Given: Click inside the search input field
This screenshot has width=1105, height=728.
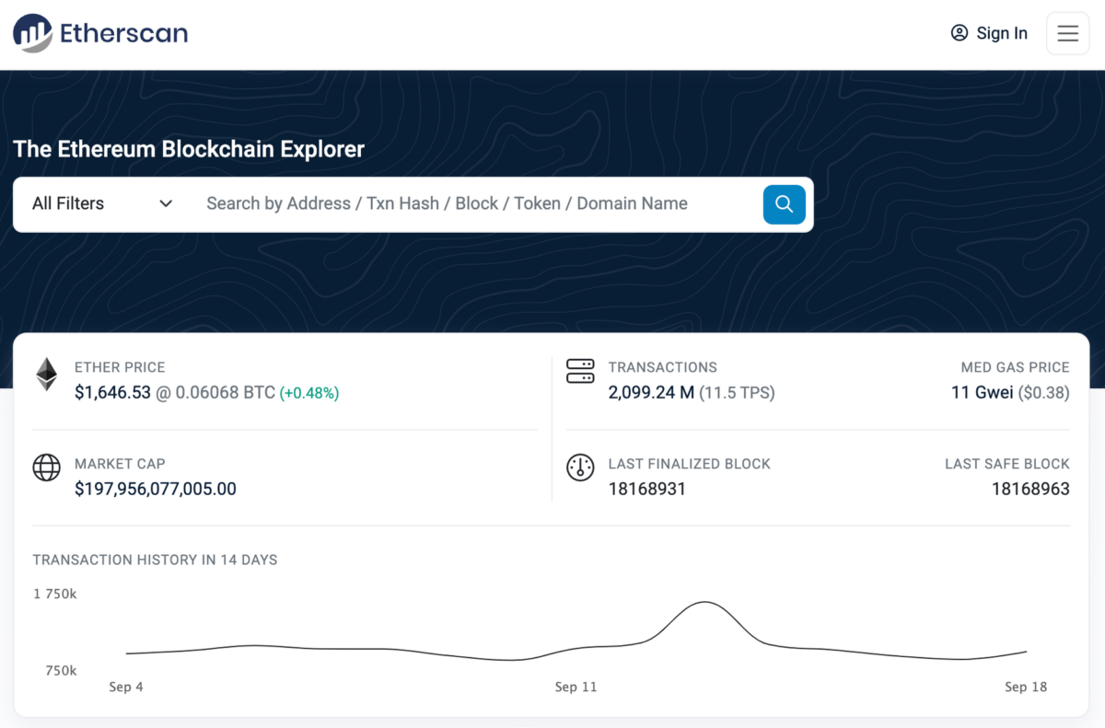Looking at the screenshot, I should pyautogui.click(x=460, y=203).
